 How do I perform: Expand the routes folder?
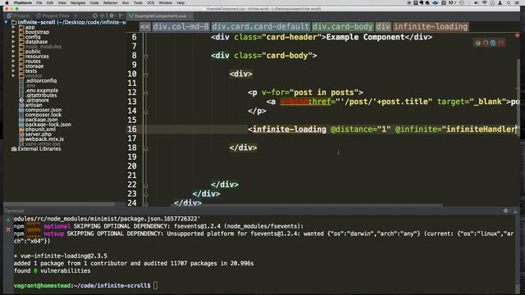point(13,61)
